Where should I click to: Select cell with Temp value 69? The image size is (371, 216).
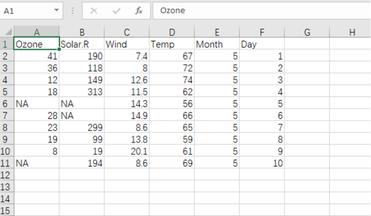[172, 163]
